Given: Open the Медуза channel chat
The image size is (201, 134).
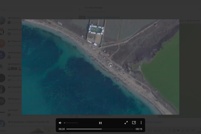Looking at the screenshot, I should (11, 101).
